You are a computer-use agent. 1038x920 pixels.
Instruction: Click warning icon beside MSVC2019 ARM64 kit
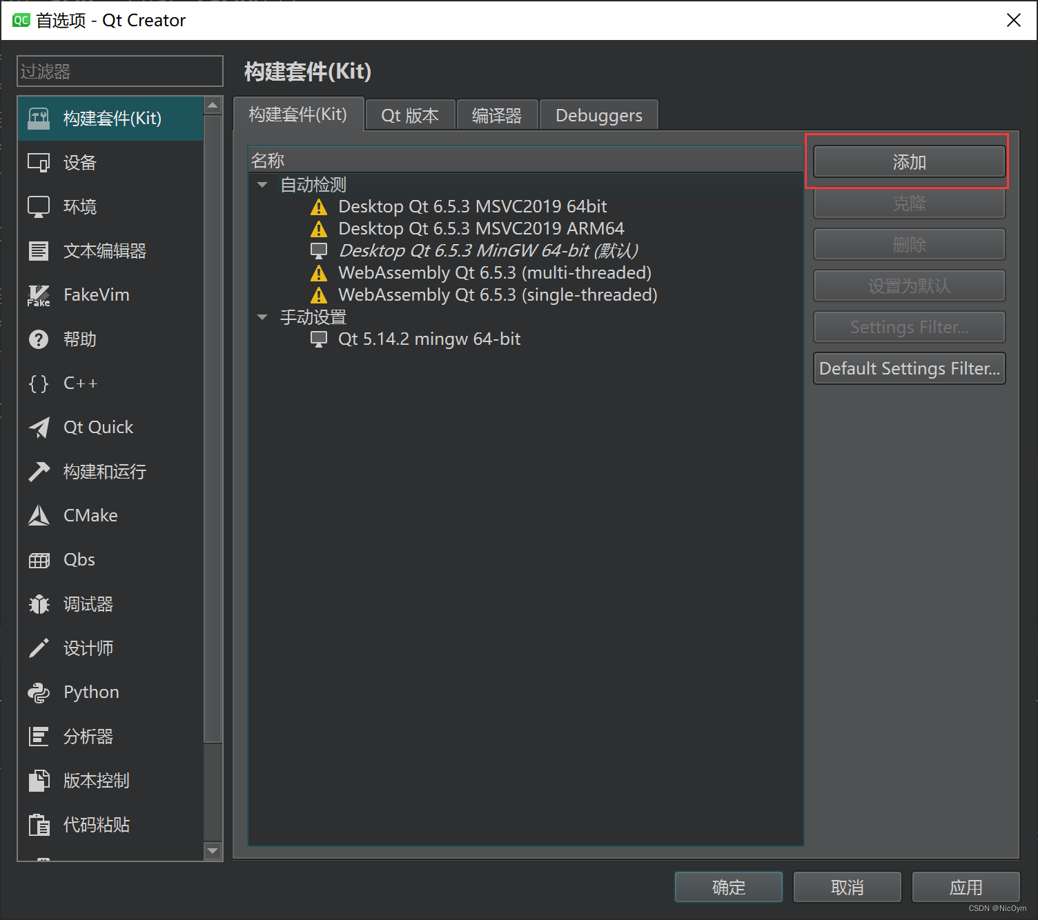[319, 229]
